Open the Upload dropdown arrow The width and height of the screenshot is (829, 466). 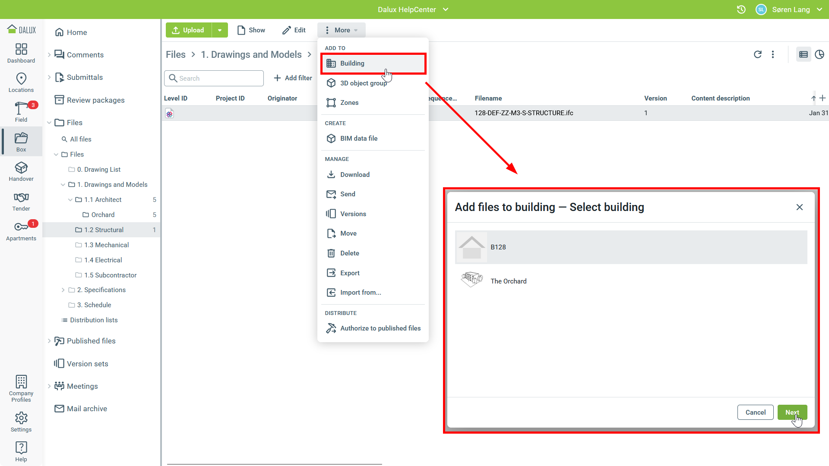point(220,30)
